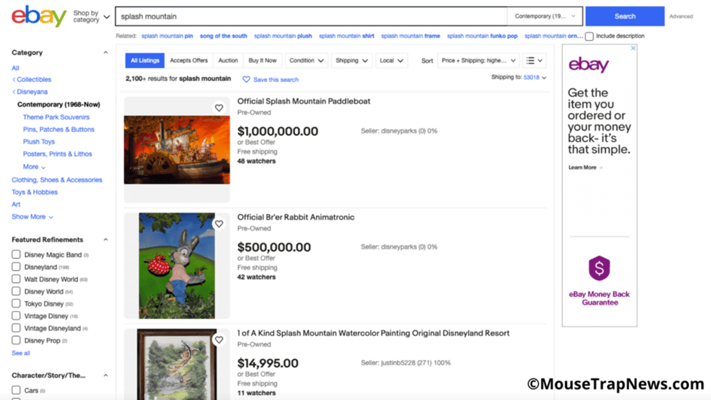Click the heart icon beside Save this search
The image size is (711, 400).
[246, 79]
